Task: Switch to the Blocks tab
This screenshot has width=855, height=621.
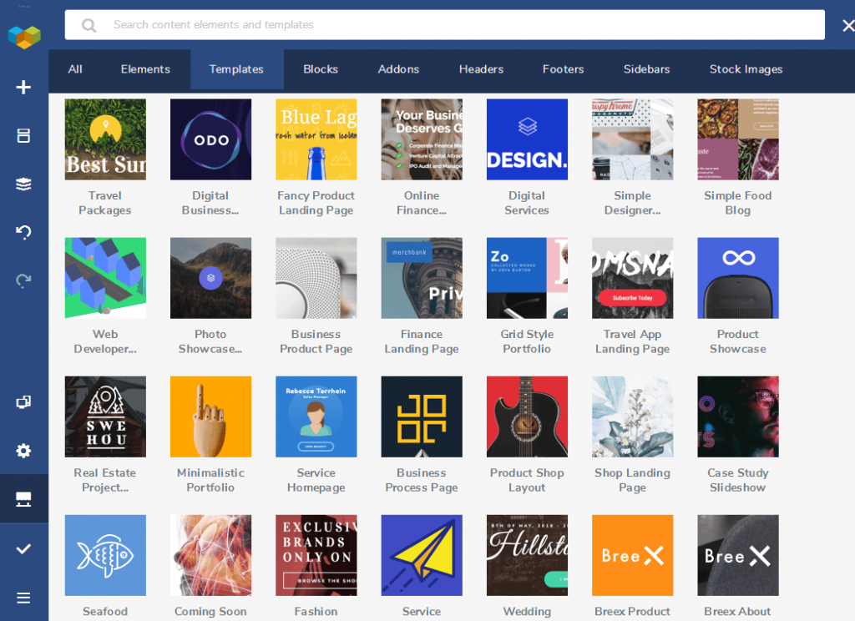Action: click(321, 69)
